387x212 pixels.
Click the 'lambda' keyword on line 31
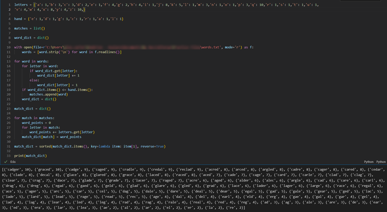(x=105, y=147)
